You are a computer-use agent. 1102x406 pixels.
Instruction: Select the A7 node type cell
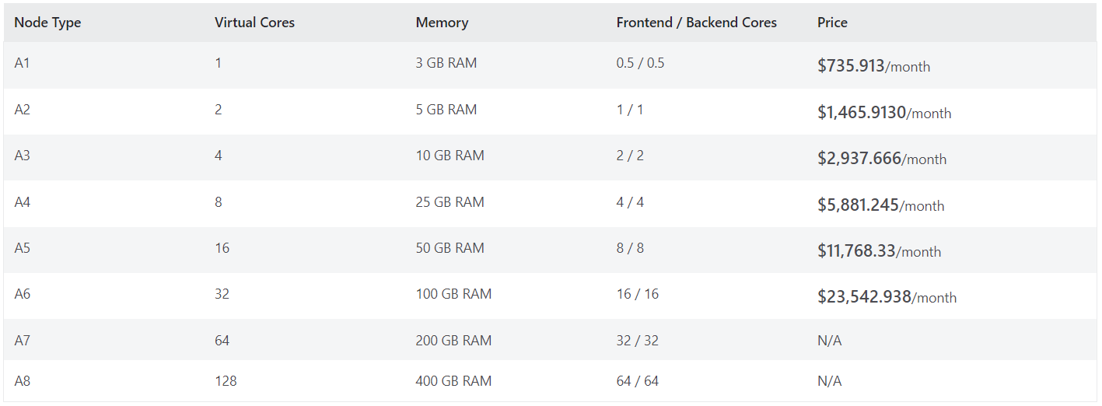(22, 341)
